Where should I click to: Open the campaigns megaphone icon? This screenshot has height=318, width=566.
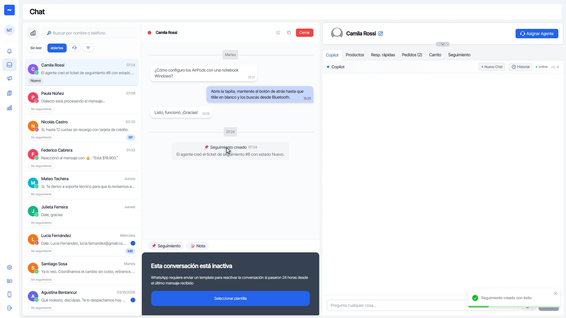click(9, 78)
